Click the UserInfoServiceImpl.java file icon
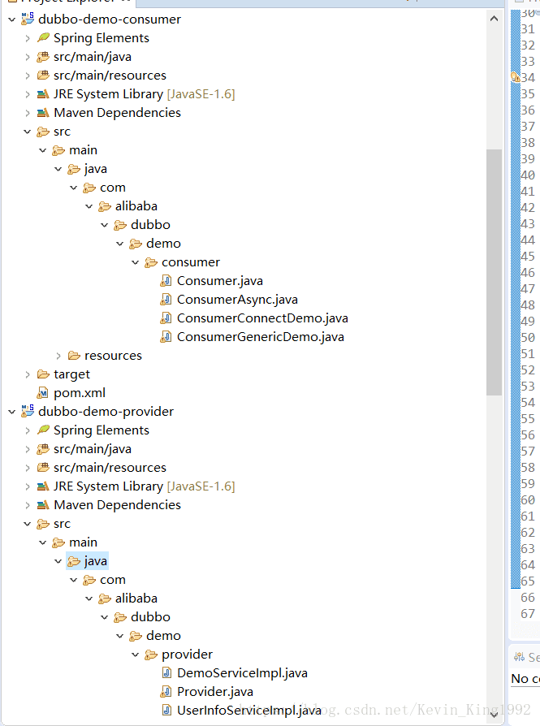 [x=166, y=711]
